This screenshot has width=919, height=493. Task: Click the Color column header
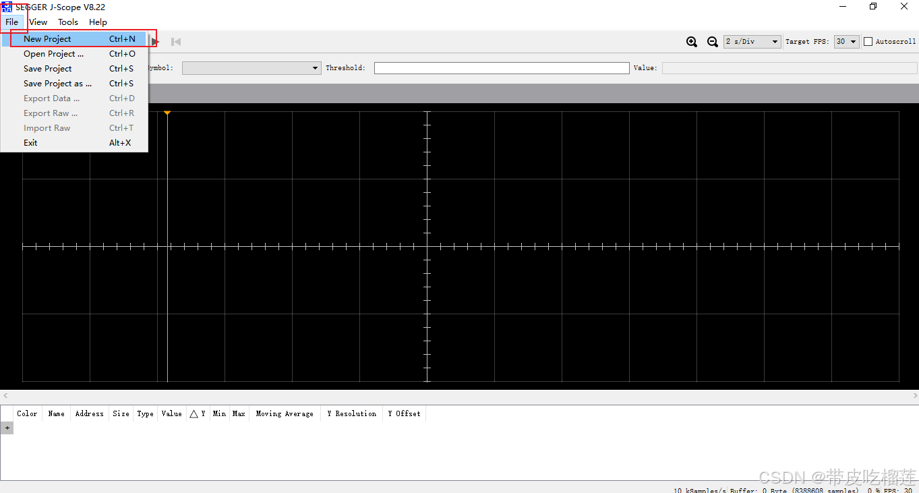point(27,414)
